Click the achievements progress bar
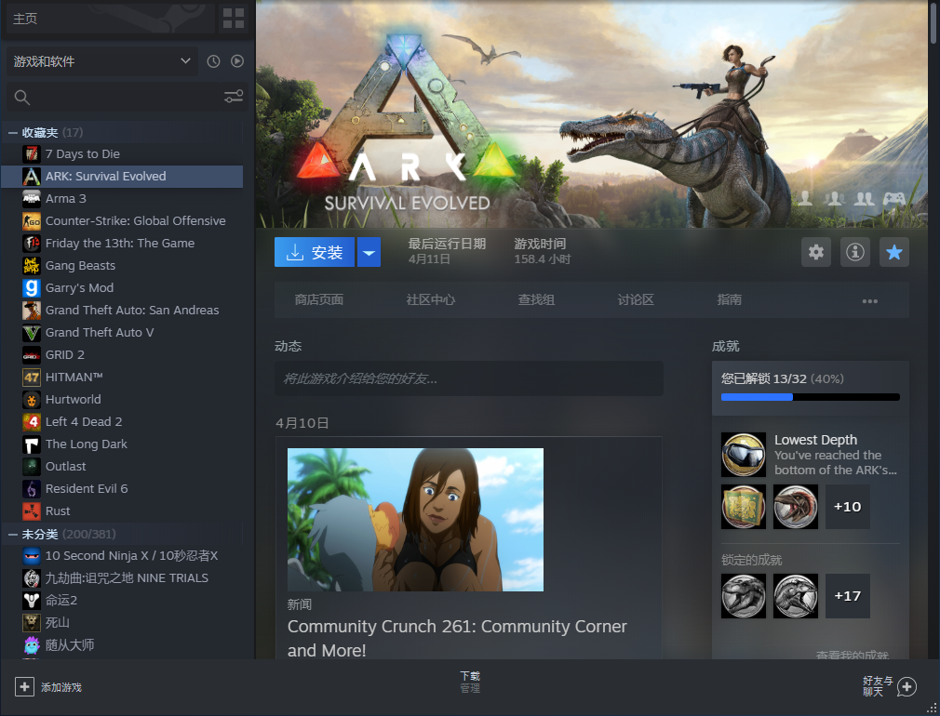The width and height of the screenshot is (940, 716). (810, 397)
